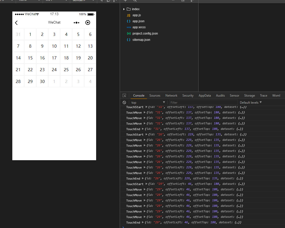Open the Storage tab
This screenshot has height=228, width=285.
coord(249,96)
